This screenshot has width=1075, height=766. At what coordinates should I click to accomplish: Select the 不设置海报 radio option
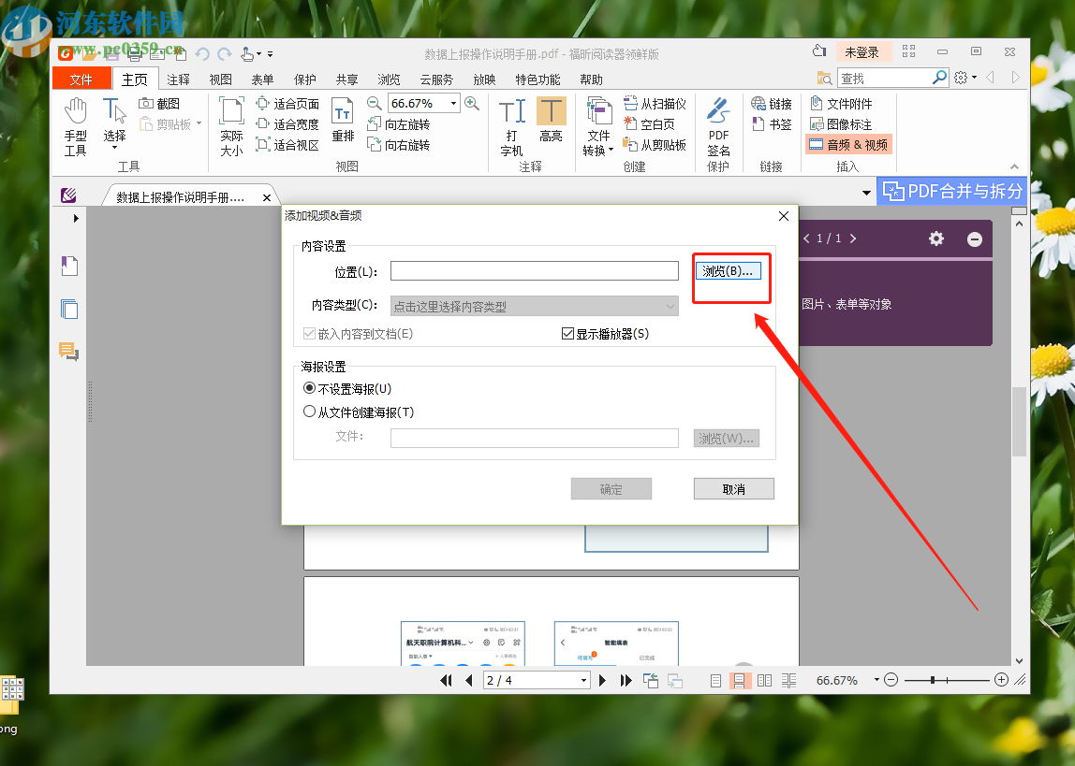point(309,388)
